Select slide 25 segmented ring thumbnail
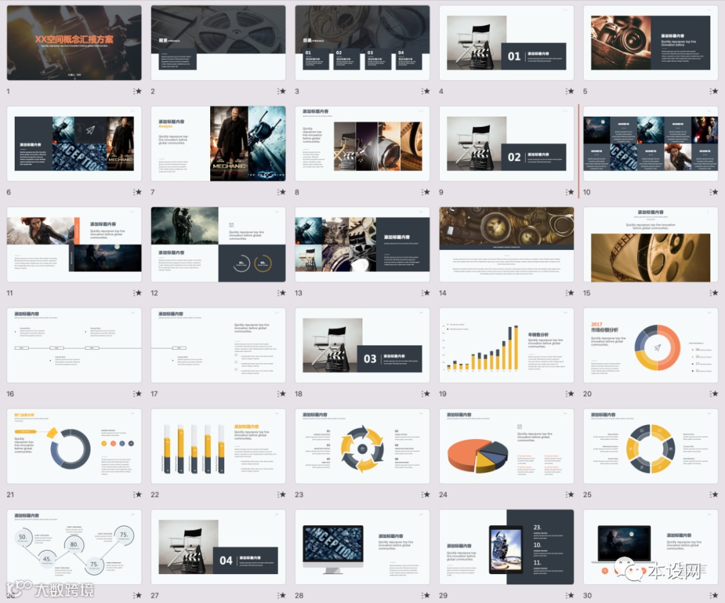Viewport: 725px width, 603px height. (x=650, y=446)
